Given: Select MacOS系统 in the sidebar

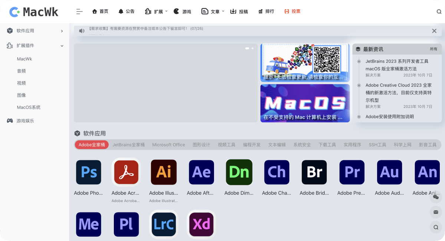Looking at the screenshot, I should pos(29,108).
